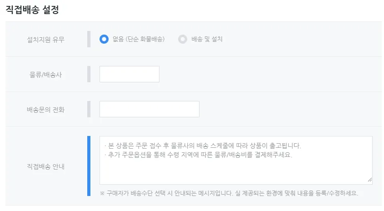Focus the 물류/배송사 text input
Screen dimensions: 384x211
click(x=129, y=74)
